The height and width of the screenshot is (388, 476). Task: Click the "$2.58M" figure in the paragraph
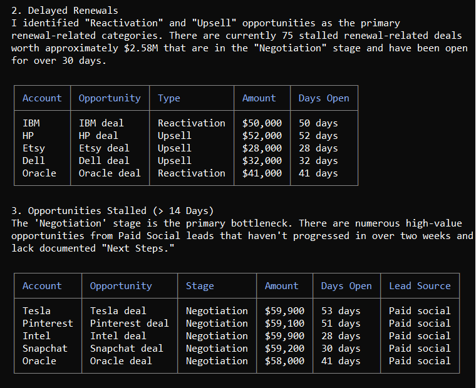point(141,48)
